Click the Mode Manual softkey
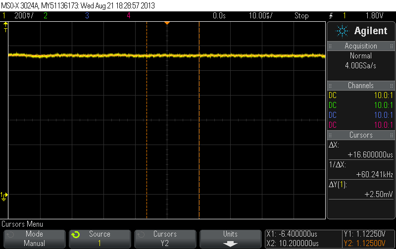Viewport: 396px width, 249px height. point(35,239)
